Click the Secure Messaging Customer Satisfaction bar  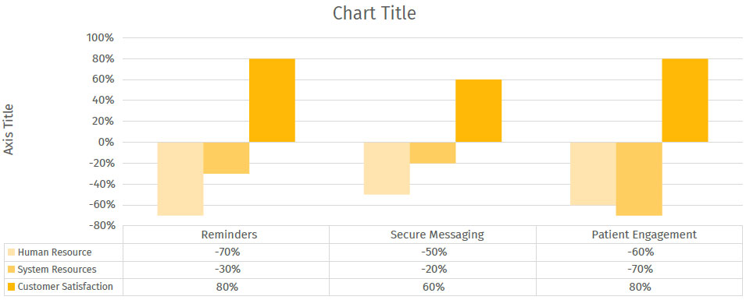point(479,111)
